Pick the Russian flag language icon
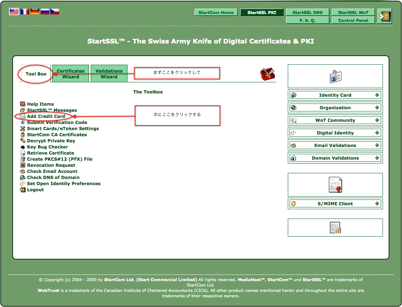This screenshot has height=307, width=402. (45, 12)
